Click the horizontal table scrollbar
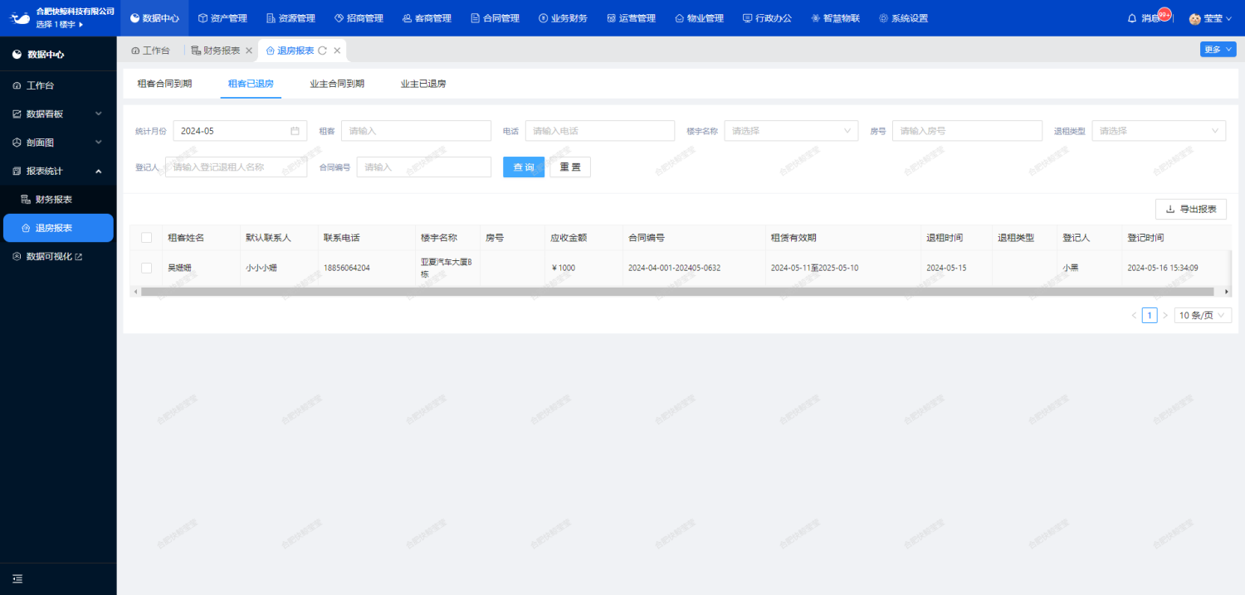The height and width of the screenshot is (595, 1245). tap(676, 292)
